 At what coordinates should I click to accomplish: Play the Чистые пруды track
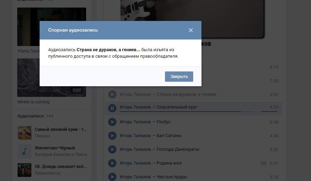112,177
